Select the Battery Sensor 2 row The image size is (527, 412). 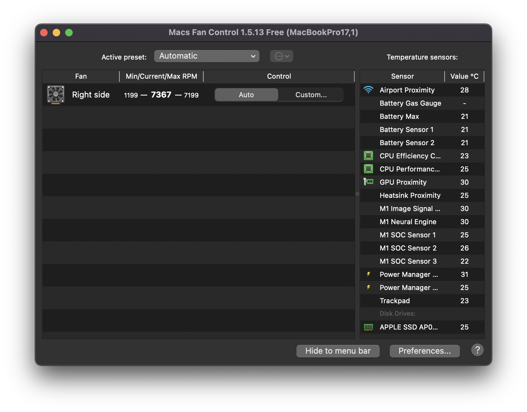422,143
